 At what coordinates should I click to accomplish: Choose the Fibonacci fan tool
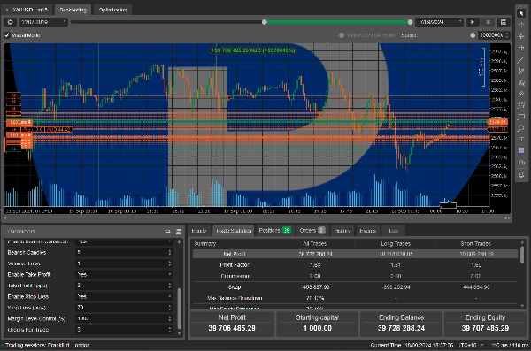coord(521,82)
